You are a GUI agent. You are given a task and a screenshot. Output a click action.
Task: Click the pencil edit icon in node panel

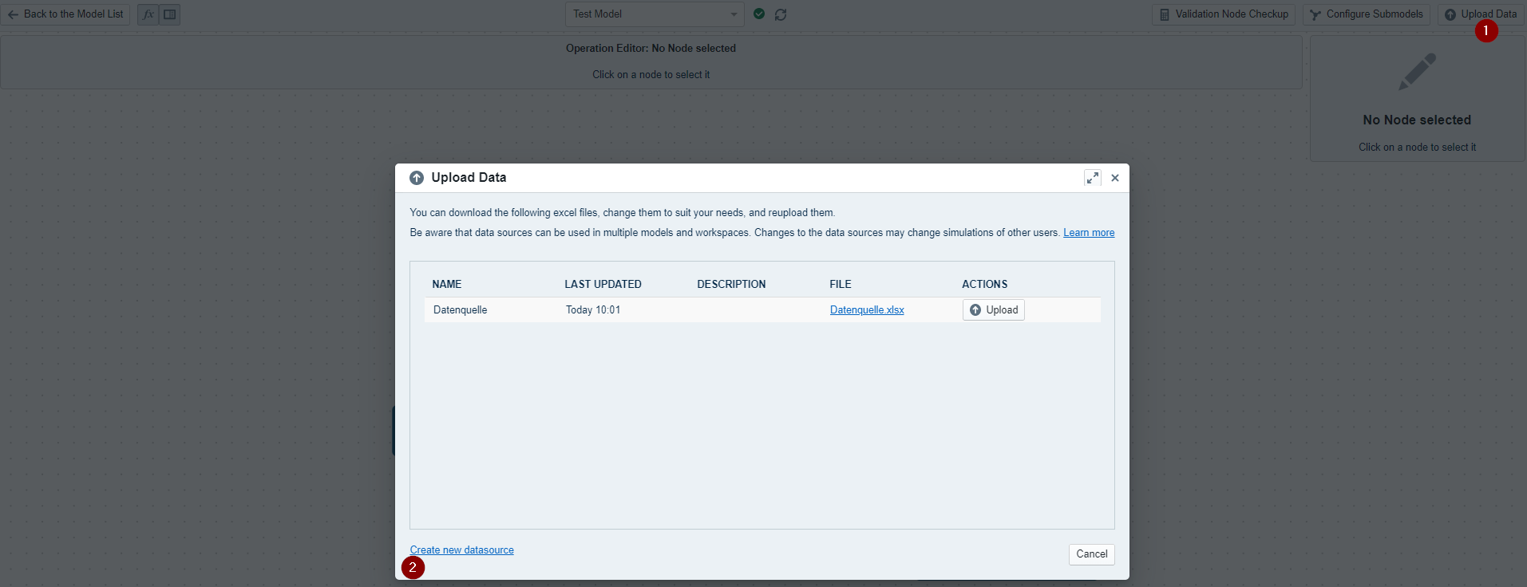pyautogui.click(x=1417, y=72)
